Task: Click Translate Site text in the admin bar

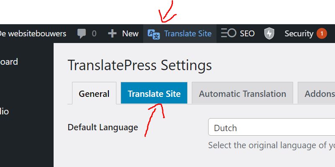Action: point(188,34)
